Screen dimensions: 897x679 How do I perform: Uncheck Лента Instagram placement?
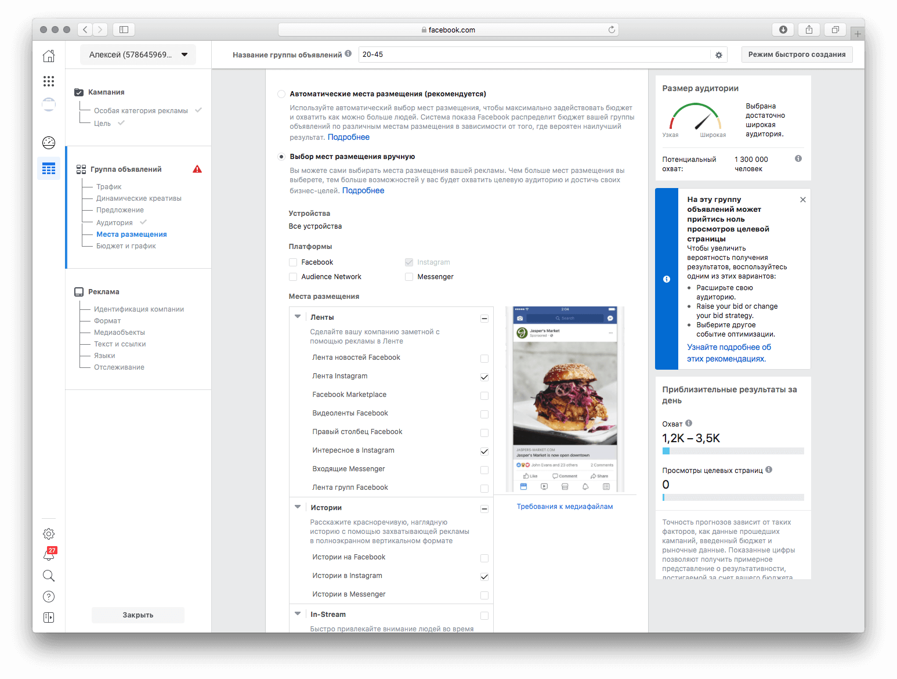coord(484,377)
